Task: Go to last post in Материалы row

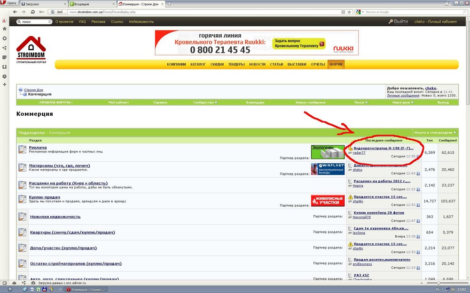Action: 418,173
